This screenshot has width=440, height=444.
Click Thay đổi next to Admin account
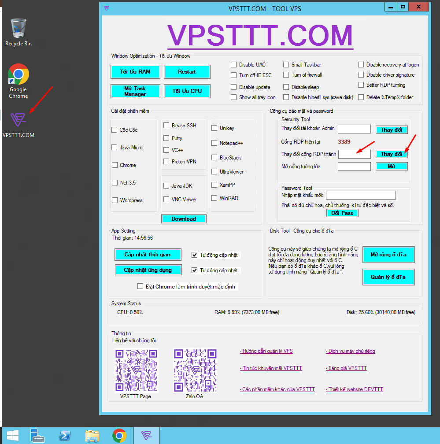tap(392, 129)
